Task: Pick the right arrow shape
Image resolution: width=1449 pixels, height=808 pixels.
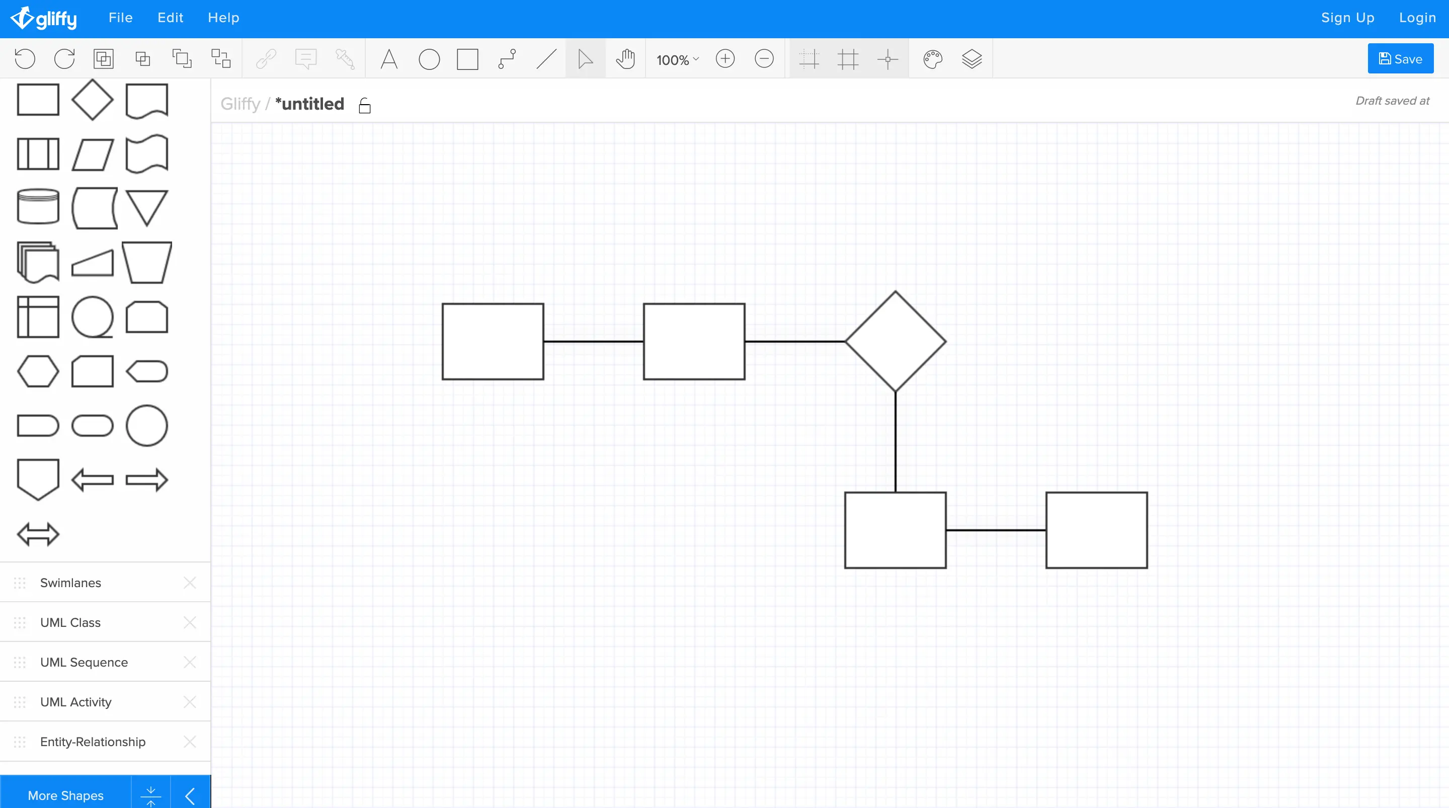Action: (x=146, y=480)
